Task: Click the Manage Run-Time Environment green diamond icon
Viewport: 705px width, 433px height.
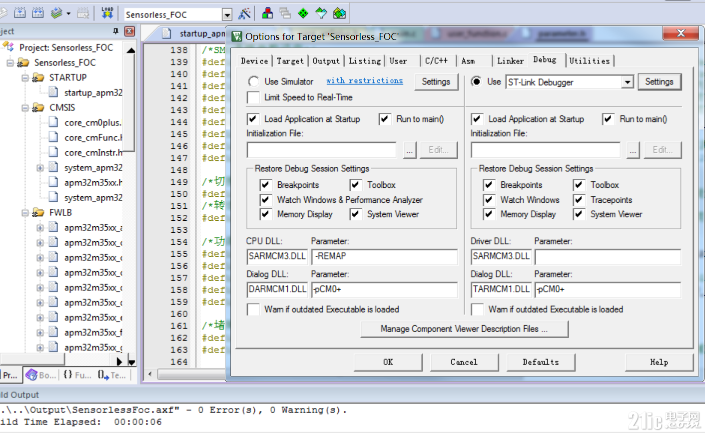Action: tap(303, 13)
